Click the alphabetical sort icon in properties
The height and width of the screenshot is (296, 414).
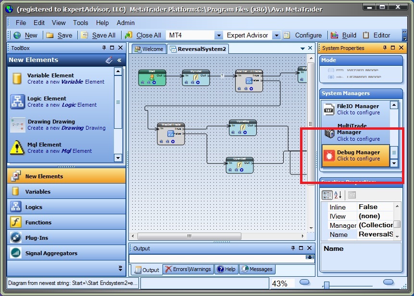pos(338,195)
